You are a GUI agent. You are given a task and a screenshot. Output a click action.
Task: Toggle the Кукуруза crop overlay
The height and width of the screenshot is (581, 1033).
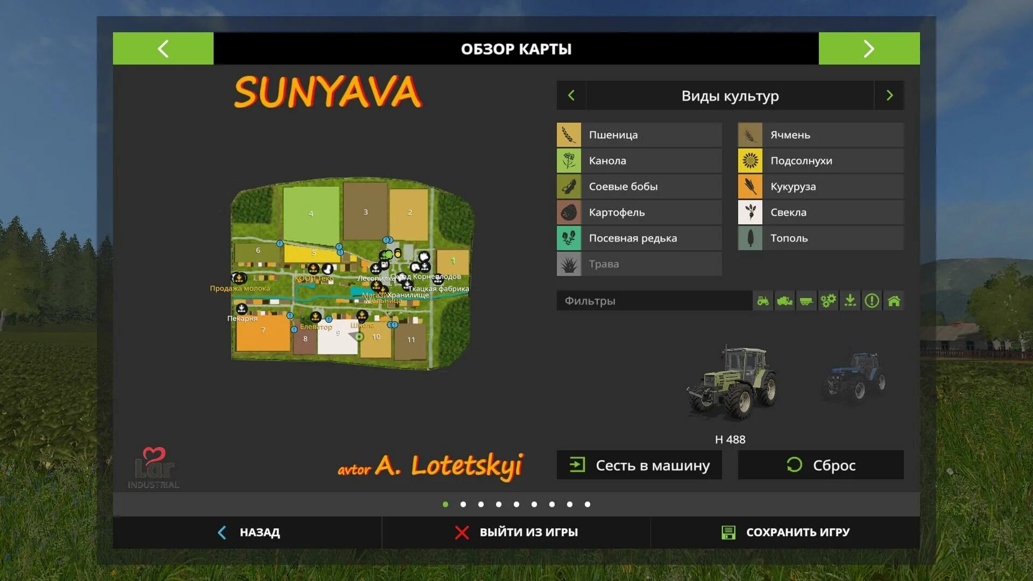820,186
